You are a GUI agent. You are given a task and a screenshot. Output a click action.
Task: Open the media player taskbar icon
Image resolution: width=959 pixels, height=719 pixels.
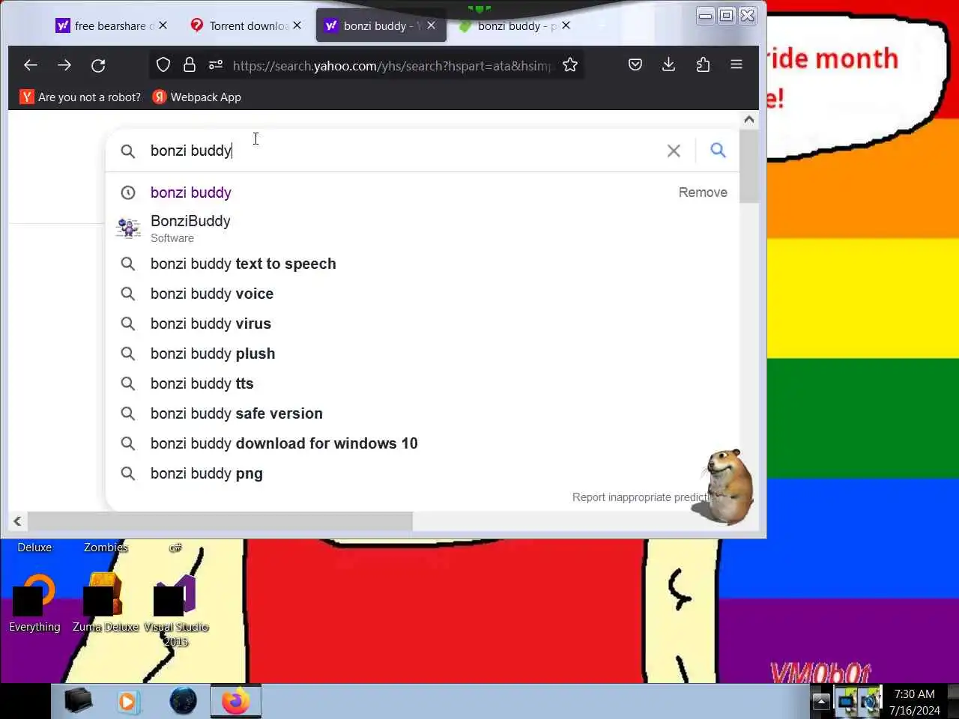click(x=129, y=701)
